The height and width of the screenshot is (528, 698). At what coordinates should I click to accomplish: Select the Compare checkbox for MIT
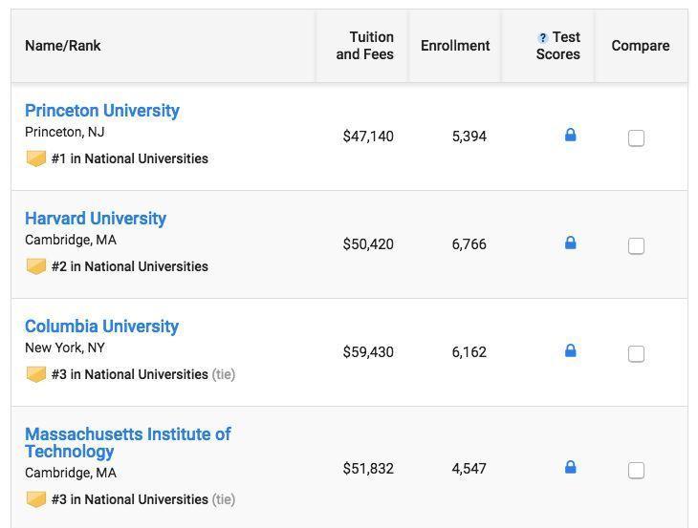click(x=636, y=470)
